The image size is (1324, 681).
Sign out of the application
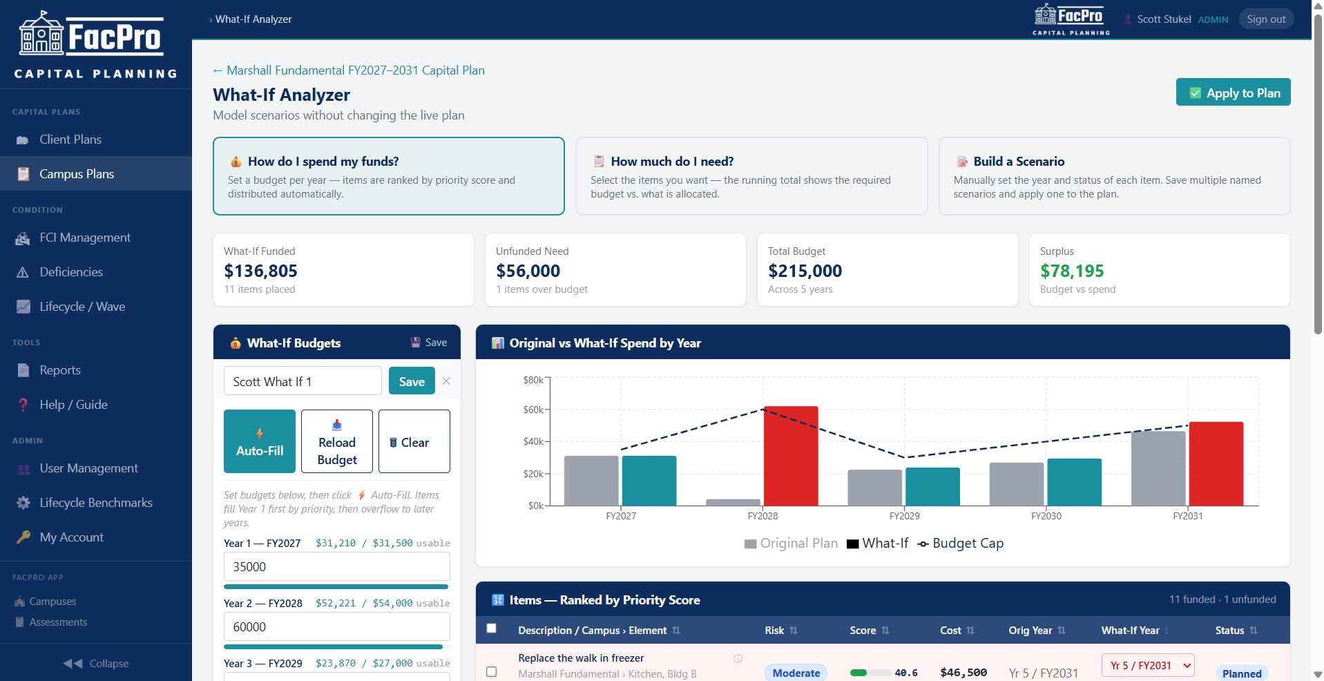click(x=1266, y=19)
